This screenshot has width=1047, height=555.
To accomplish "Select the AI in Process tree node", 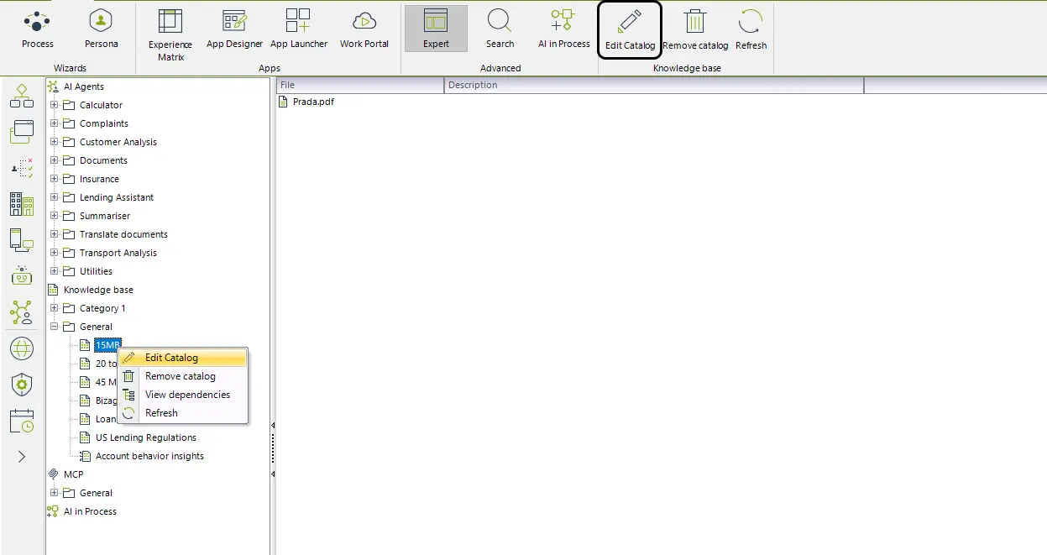I will [90, 511].
